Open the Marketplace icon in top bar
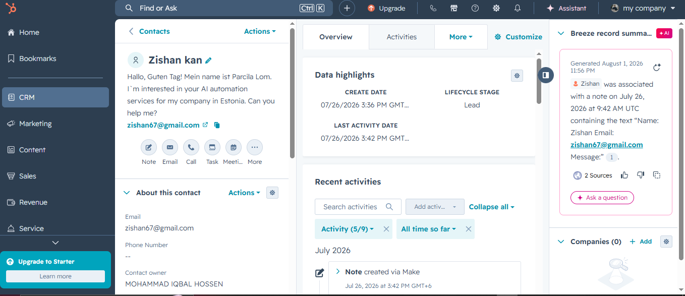Viewport: 685px width, 296px height. coord(454,8)
